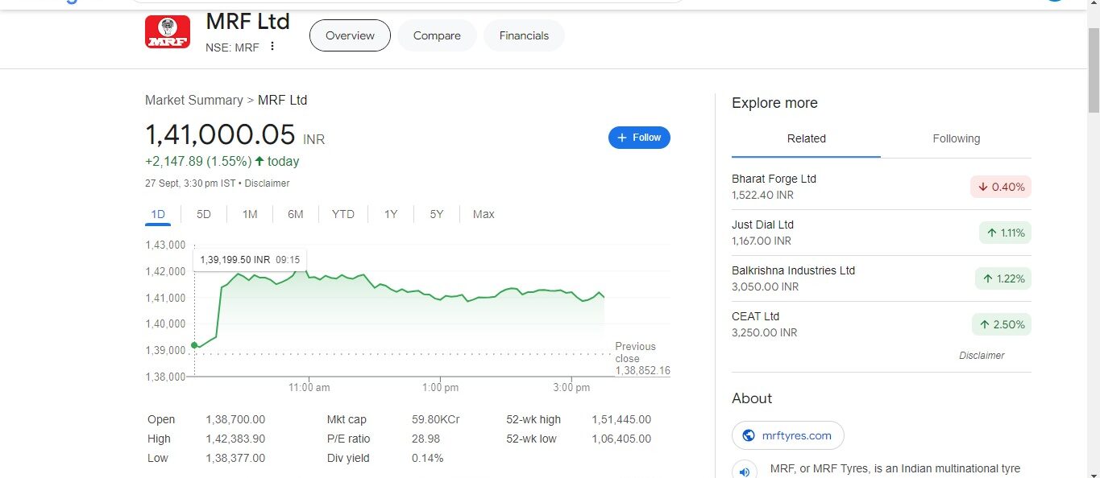This screenshot has width=1100, height=478.
Task: Show the 6M chart range
Action: point(296,214)
